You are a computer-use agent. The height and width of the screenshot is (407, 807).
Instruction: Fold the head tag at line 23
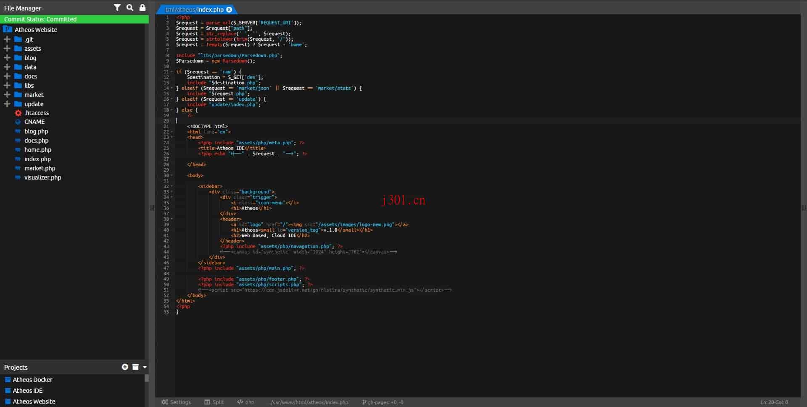click(171, 137)
